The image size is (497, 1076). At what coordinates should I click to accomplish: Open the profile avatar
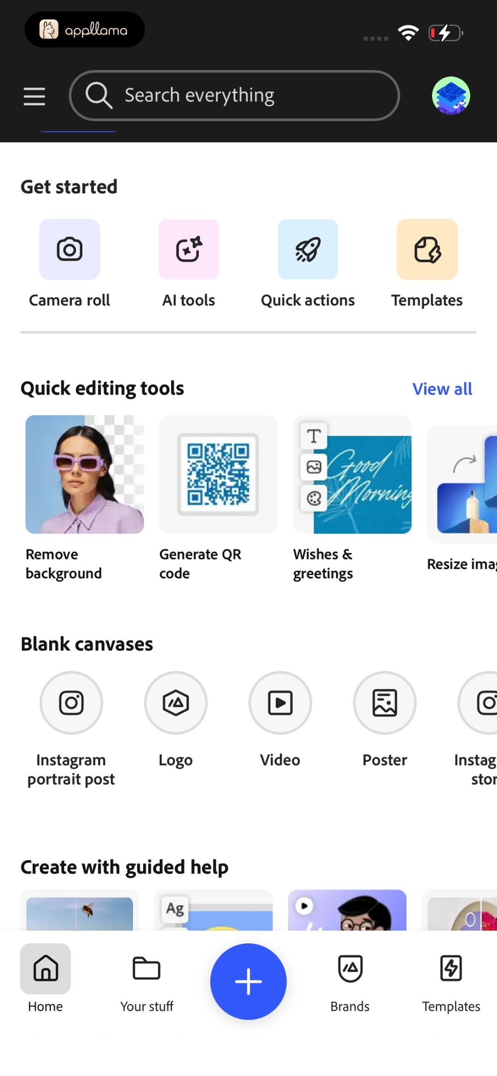coord(451,96)
